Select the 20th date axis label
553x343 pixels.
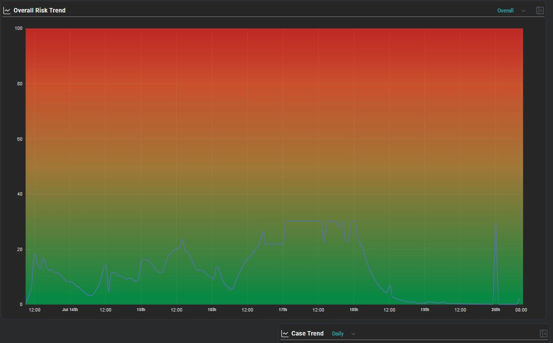coord(496,310)
